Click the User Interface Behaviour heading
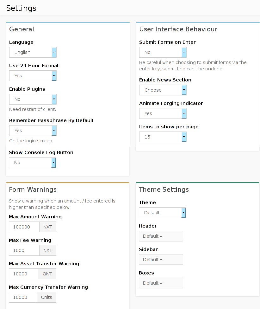This screenshot has width=260, height=309. tap(178, 29)
